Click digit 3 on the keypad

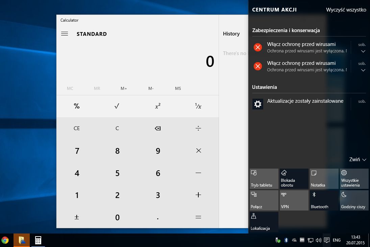point(157,195)
